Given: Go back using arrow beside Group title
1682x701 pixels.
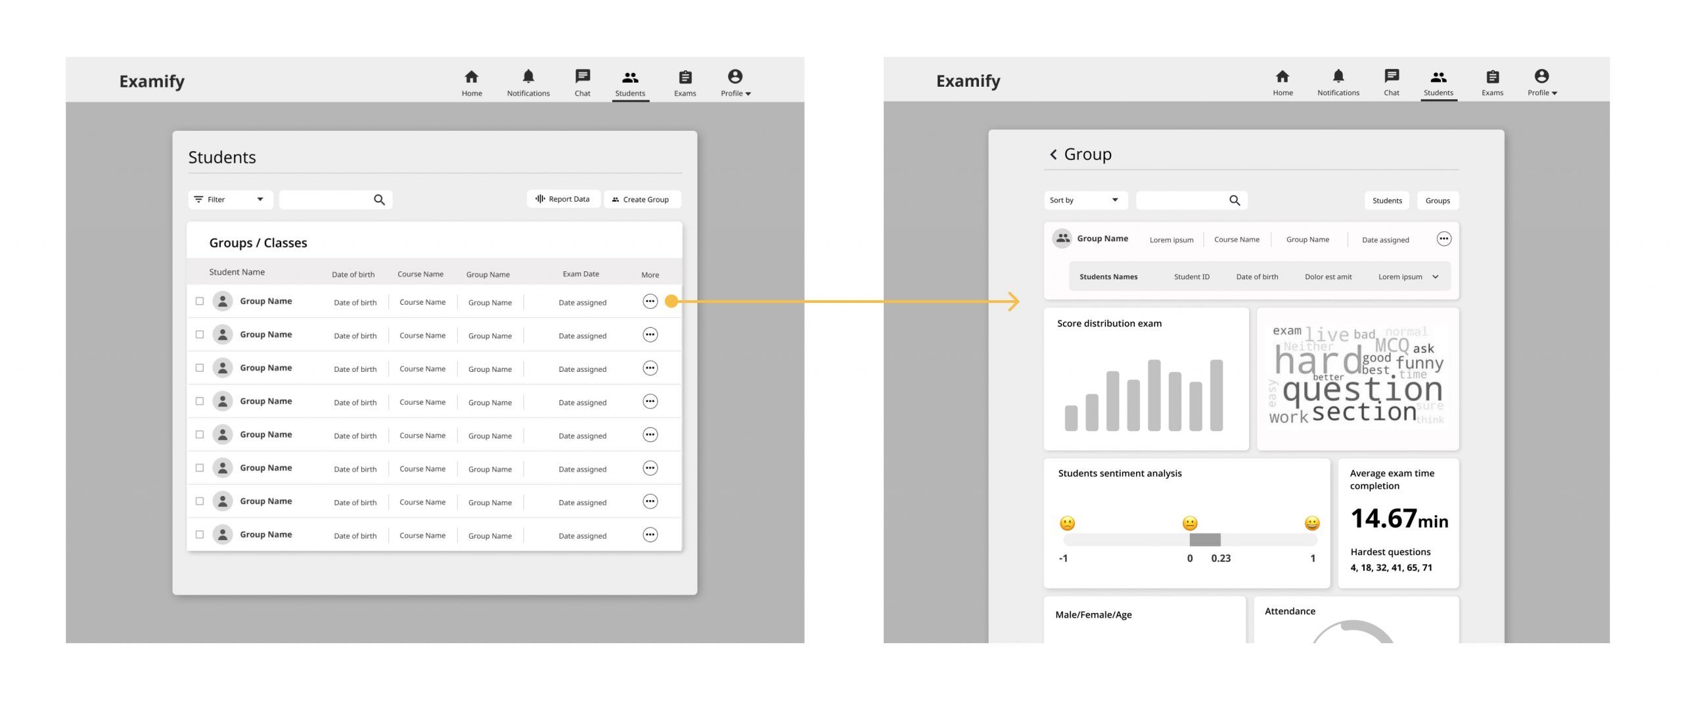Looking at the screenshot, I should click(1053, 154).
